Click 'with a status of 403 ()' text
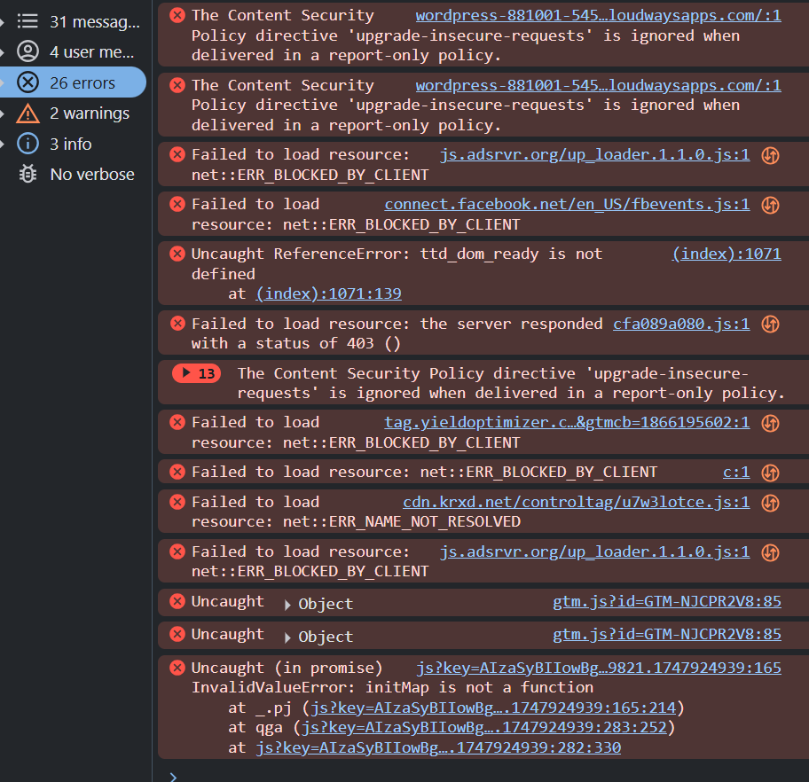 click(x=295, y=343)
